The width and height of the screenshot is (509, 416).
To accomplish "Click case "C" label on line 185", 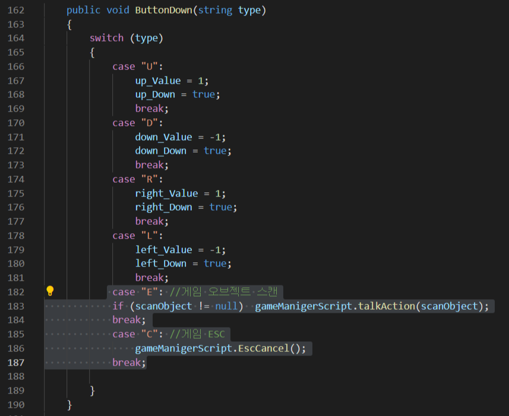I will coord(138,334).
